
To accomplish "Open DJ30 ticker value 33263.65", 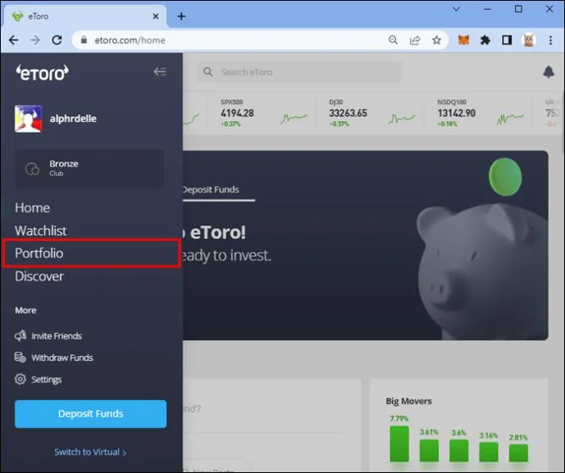I will tap(348, 113).
